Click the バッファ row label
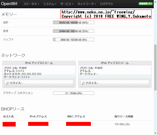Viewport: 157px width, 135px height. click(8, 40)
